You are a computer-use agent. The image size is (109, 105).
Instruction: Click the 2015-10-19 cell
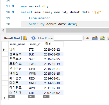tap(53, 64)
